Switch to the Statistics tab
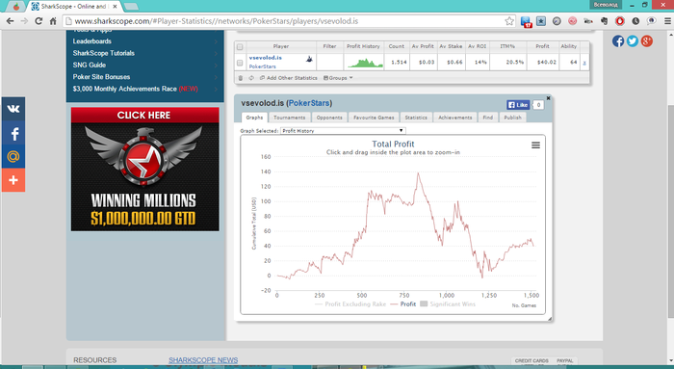674x369 pixels. [x=416, y=118]
